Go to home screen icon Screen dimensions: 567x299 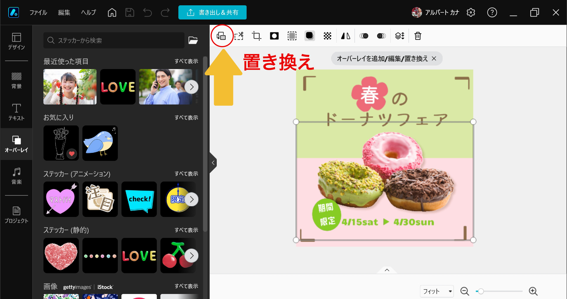tap(112, 12)
